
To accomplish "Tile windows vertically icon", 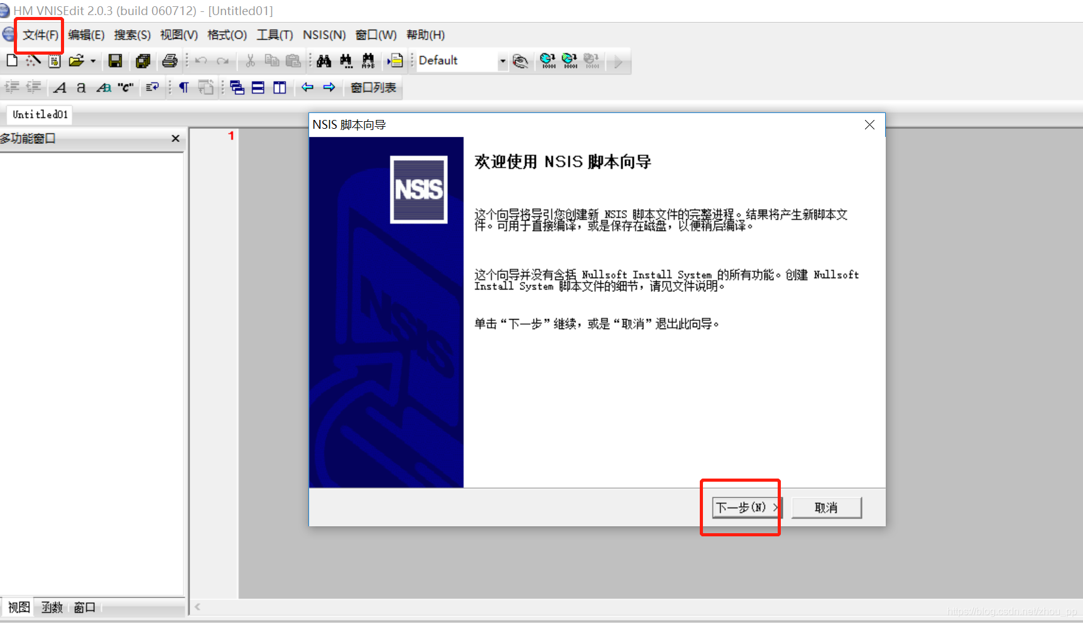I will click(280, 87).
